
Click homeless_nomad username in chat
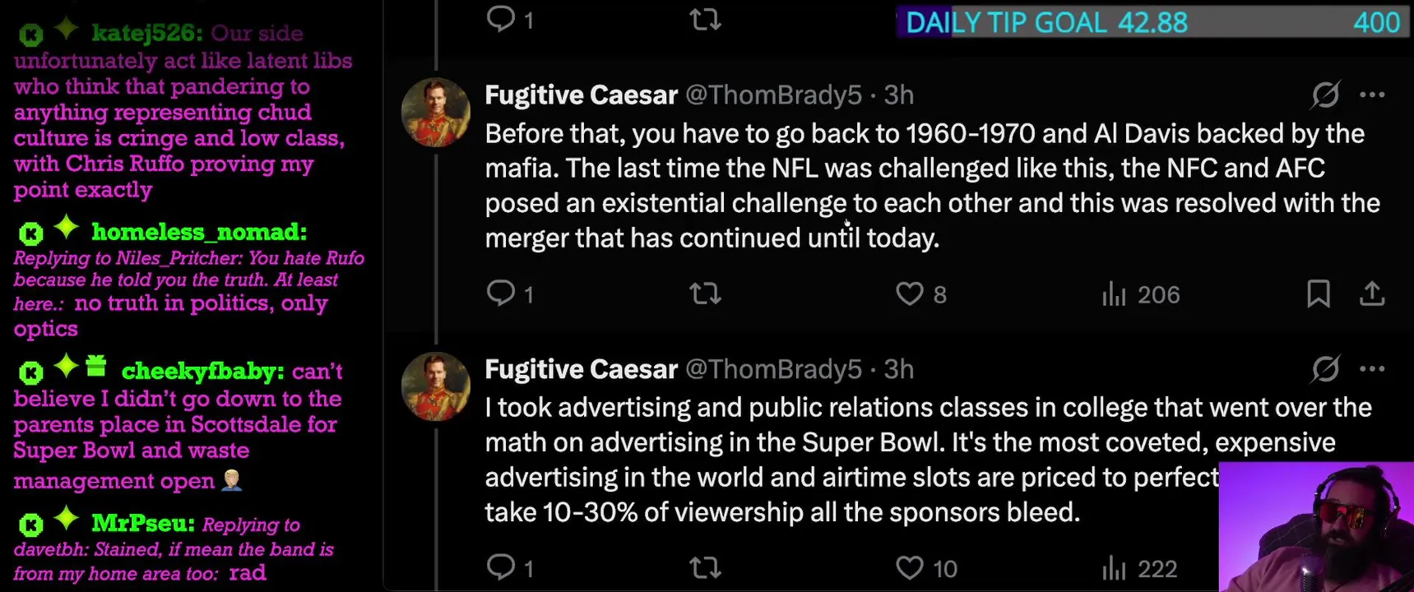coord(199,233)
